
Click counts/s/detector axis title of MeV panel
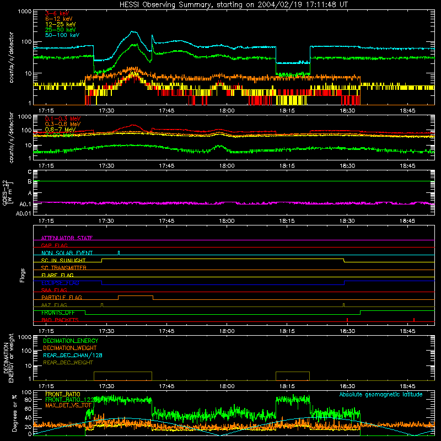pos(11,137)
